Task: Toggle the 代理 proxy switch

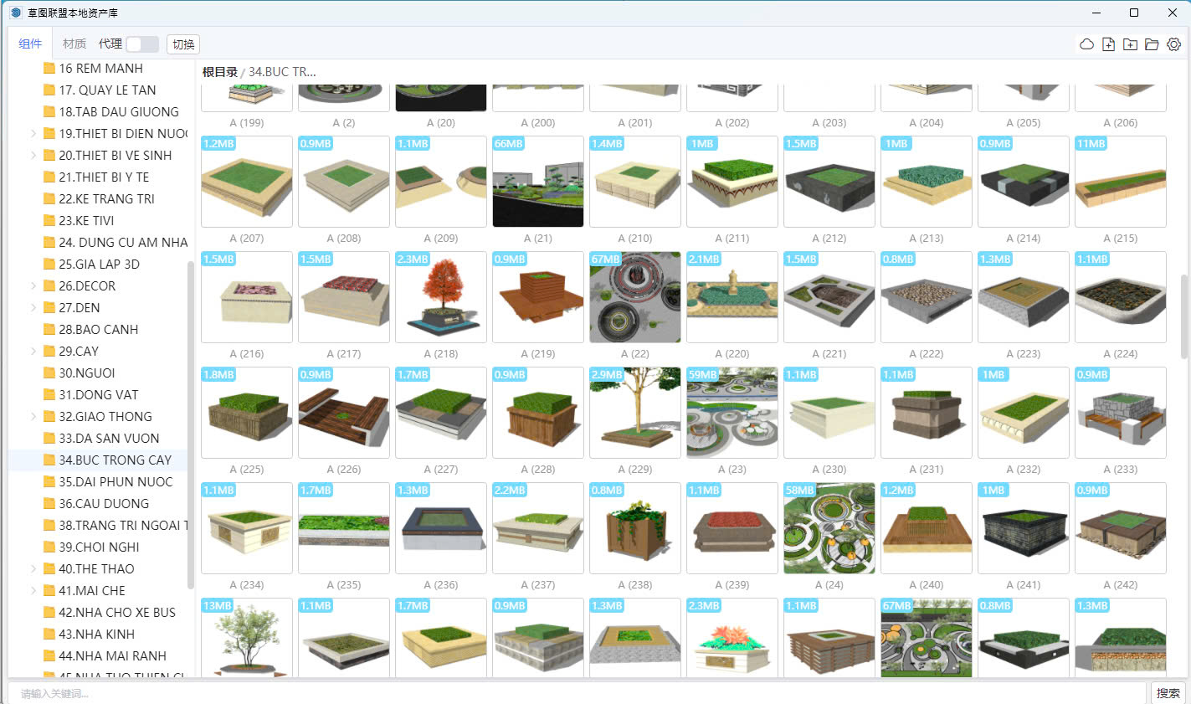Action: pyautogui.click(x=142, y=44)
